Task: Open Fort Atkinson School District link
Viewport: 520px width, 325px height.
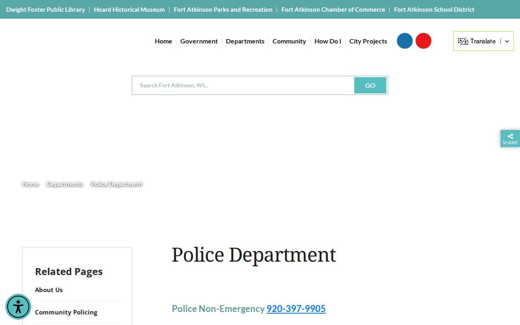Action: pyautogui.click(x=434, y=9)
